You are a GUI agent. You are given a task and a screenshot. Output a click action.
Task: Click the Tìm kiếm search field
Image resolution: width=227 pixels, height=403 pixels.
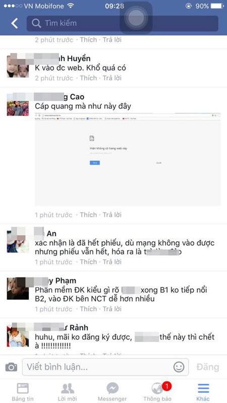(x=122, y=23)
